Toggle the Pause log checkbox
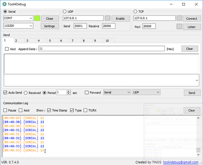This screenshot has width=203, height=165. coord(5,110)
